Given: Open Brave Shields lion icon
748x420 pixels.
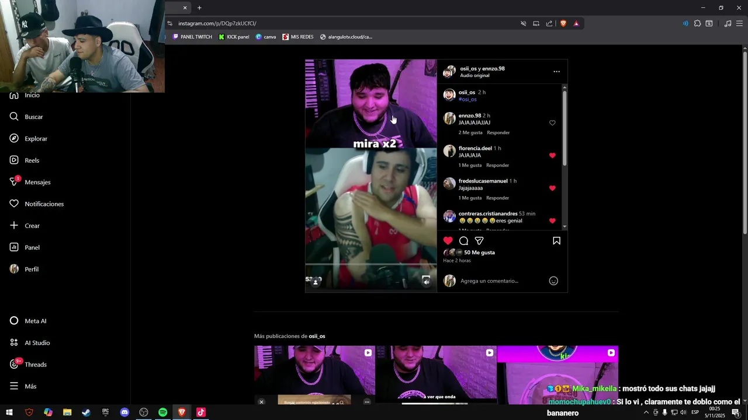Looking at the screenshot, I should tap(563, 23).
